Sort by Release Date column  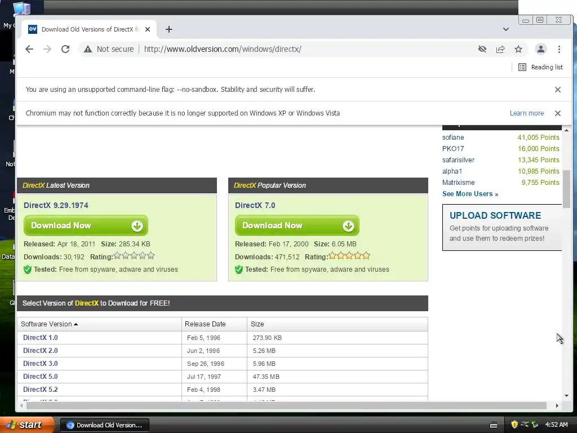[x=214, y=324]
